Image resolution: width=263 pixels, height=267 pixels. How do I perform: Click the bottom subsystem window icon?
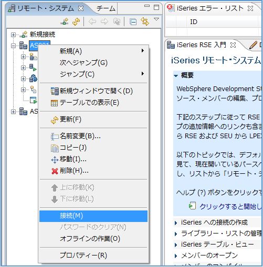point(33,101)
